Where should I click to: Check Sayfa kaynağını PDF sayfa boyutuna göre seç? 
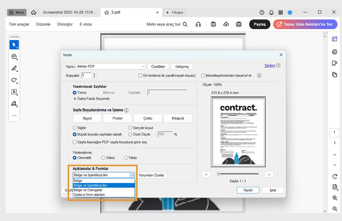[x=75, y=142]
